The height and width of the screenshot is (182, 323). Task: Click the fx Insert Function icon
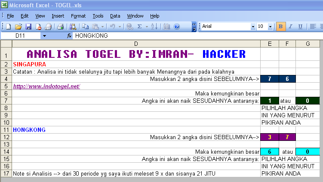(x=69, y=36)
